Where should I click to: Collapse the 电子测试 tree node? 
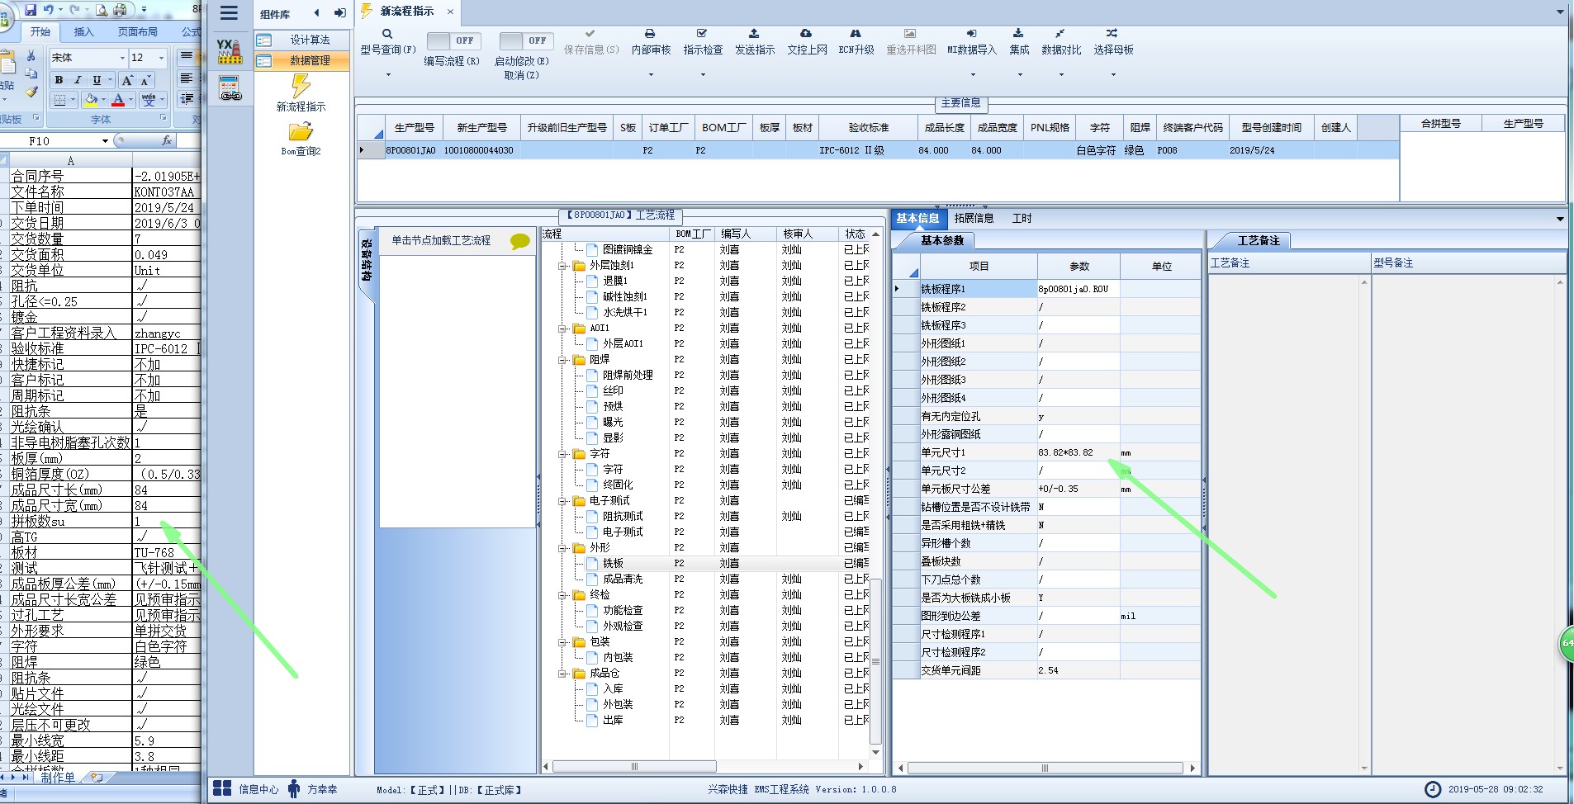click(x=562, y=501)
